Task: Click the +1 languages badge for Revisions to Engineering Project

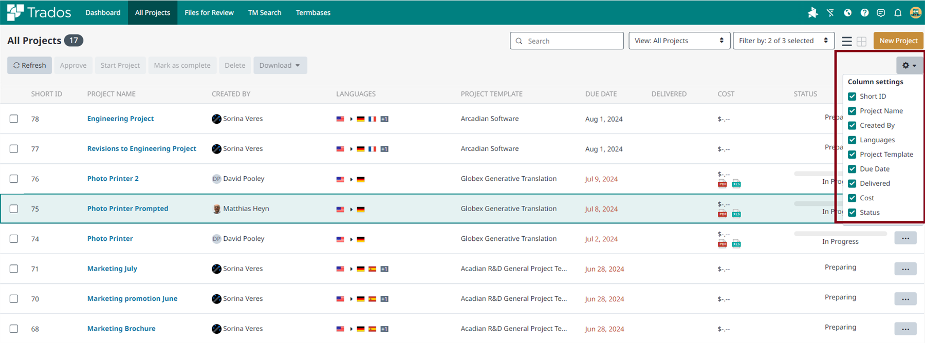Action: pos(384,149)
